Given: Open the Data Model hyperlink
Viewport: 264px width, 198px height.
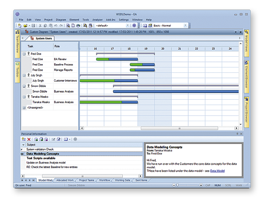Looking at the screenshot, I should 218,170.
